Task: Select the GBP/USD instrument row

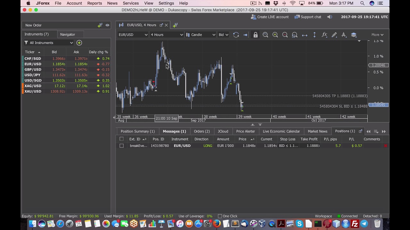Action: (66, 70)
